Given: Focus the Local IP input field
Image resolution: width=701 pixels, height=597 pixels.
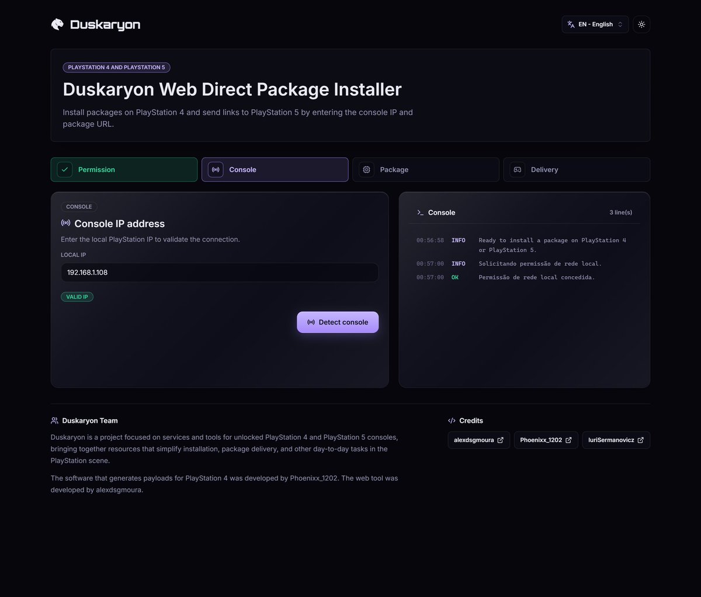Looking at the screenshot, I should click(220, 272).
